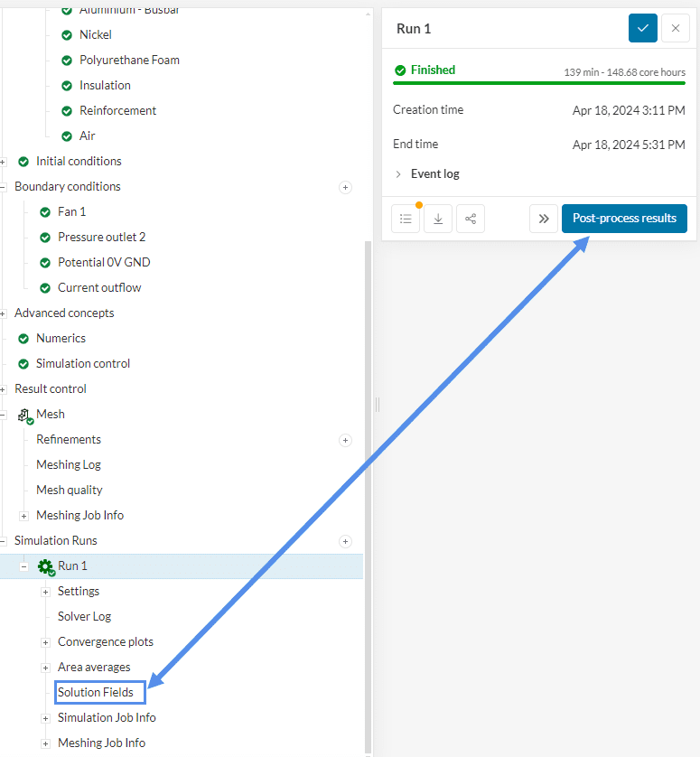The height and width of the screenshot is (757, 700).
Task: Close the Run 1 panel
Action: (x=675, y=28)
